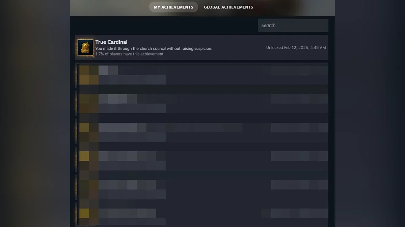Select the shortest blurred title in first blurred row
The width and height of the screenshot is (405, 227).
[x=108, y=70]
